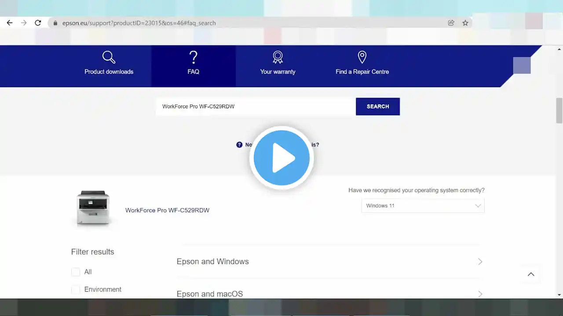
Task: Click the browser forward arrow
Action: click(24, 23)
